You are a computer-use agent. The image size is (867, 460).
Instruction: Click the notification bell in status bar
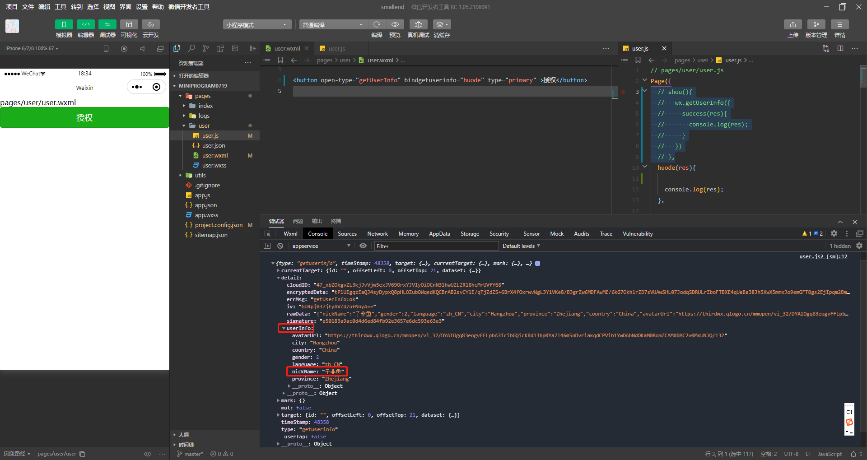[x=853, y=454]
